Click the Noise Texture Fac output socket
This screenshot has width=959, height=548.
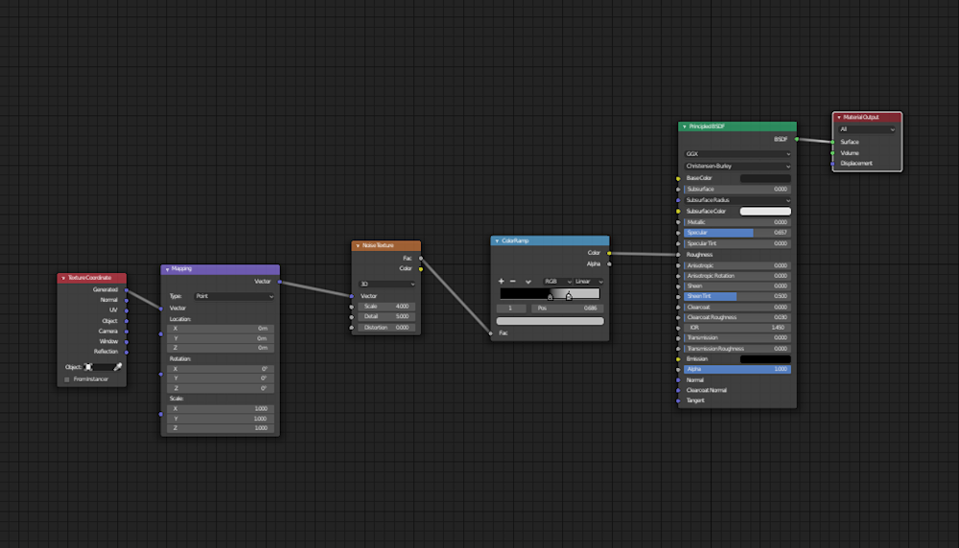[x=421, y=259]
